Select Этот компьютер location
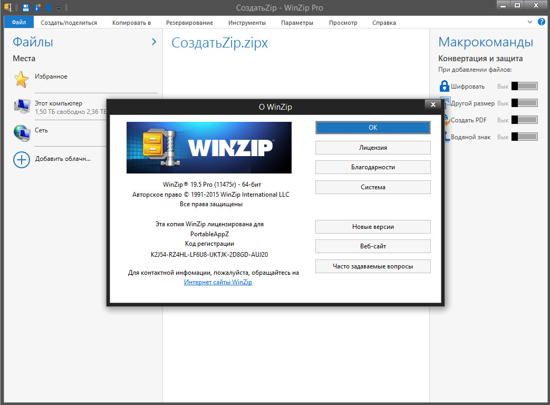The image size is (550, 405). pyautogui.click(x=58, y=103)
